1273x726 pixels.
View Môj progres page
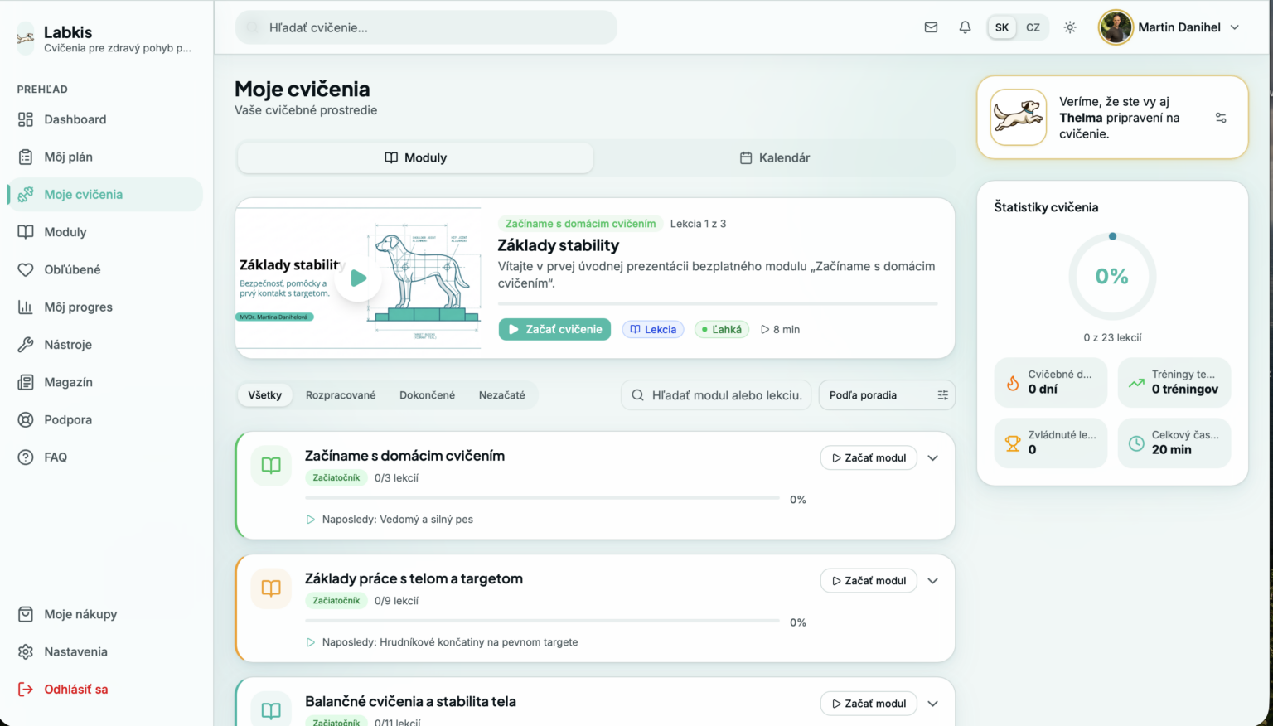coord(104,307)
